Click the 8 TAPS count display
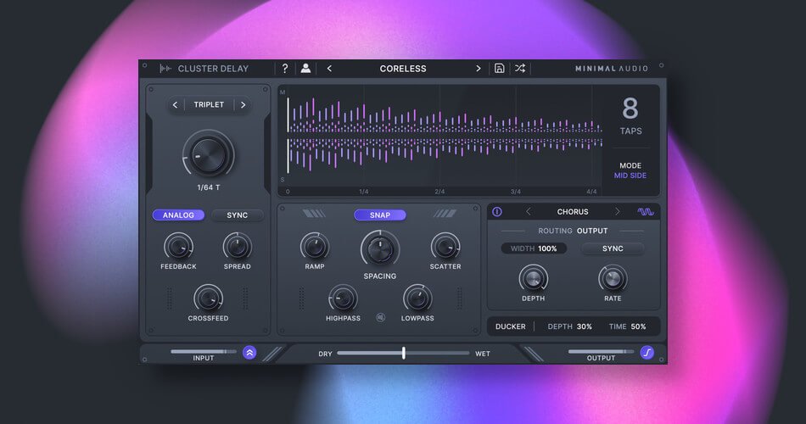The height and width of the screenshot is (424, 806). [x=630, y=116]
